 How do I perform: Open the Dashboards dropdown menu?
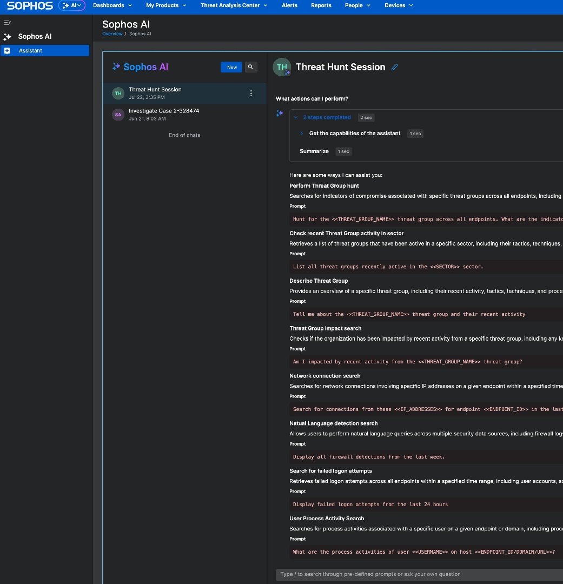pyautogui.click(x=112, y=5)
